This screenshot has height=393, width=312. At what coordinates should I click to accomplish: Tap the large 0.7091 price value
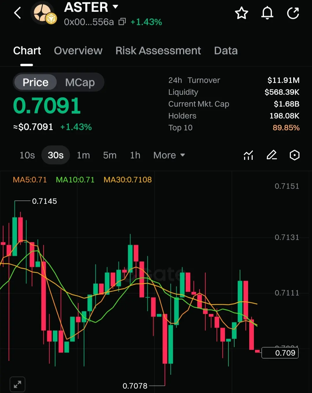coord(47,106)
